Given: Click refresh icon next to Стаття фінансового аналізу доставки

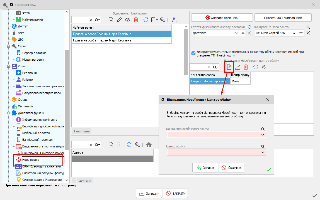Looking at the screenshot, I should 249,27.
